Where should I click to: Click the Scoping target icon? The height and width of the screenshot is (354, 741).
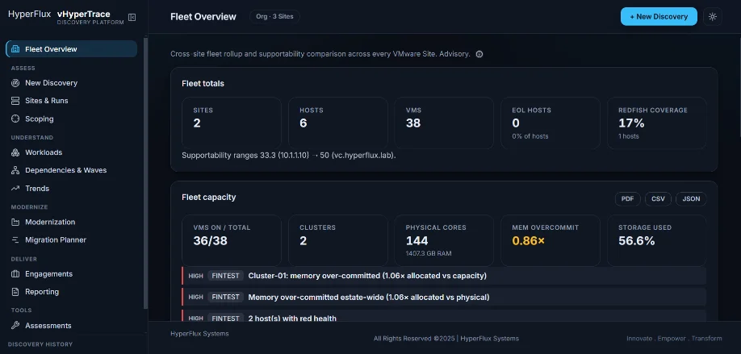point(15,119)
